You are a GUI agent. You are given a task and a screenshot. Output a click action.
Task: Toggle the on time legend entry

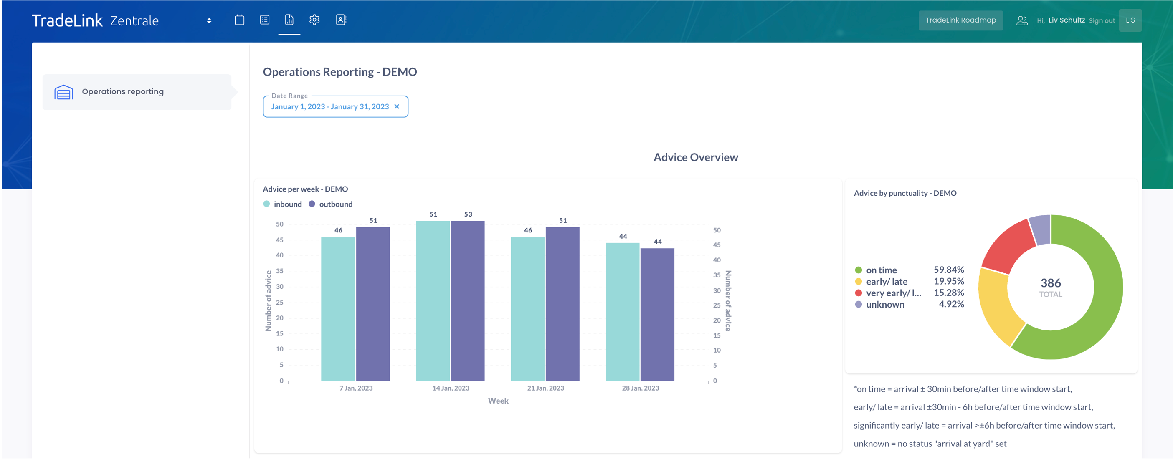pos(881,270)
